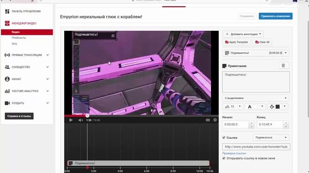Click the YouTube Analytics bar chart icon

tap(7, 91)
